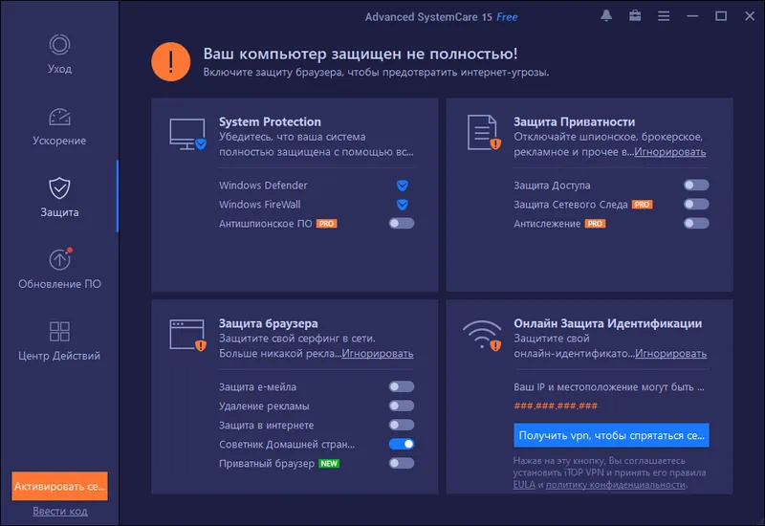Click the Windows Defender shield status icon
765x526 pixels.
coord(402,186)
